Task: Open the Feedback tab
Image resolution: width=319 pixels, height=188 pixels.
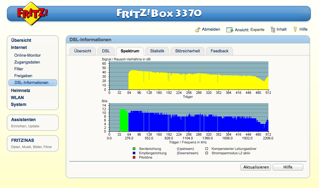Action: [219, 51]
